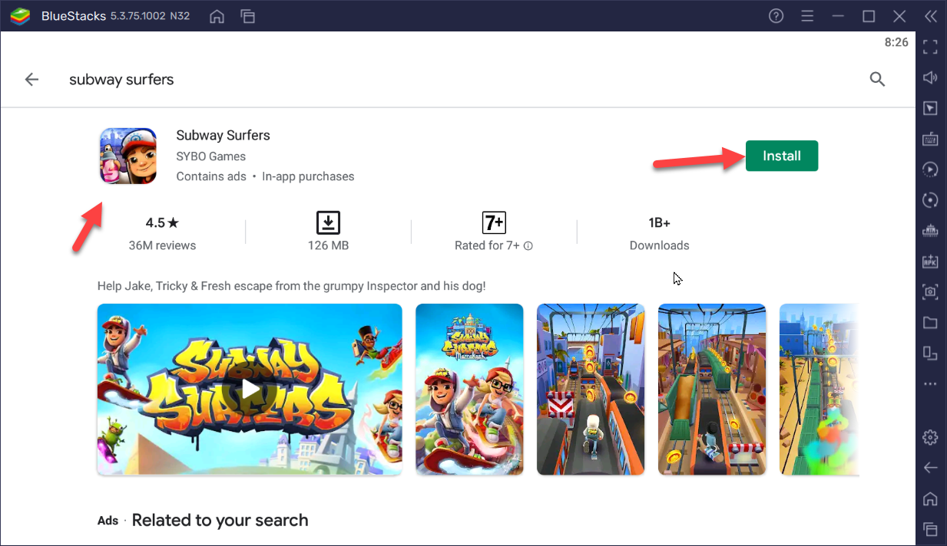Open BlueStacks help question mark icon
Screen dimensions: 947x546
click(x=776, y=16)
